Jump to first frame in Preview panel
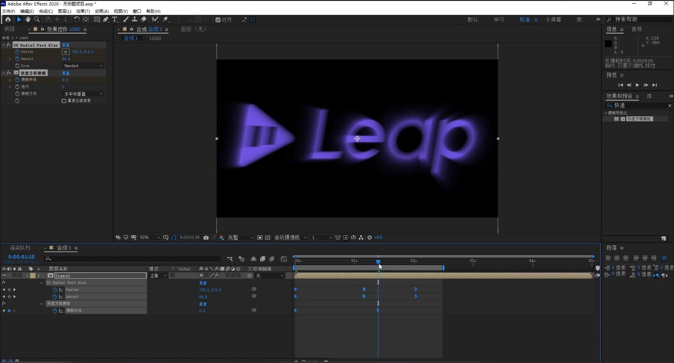 (x=620, y=85)
